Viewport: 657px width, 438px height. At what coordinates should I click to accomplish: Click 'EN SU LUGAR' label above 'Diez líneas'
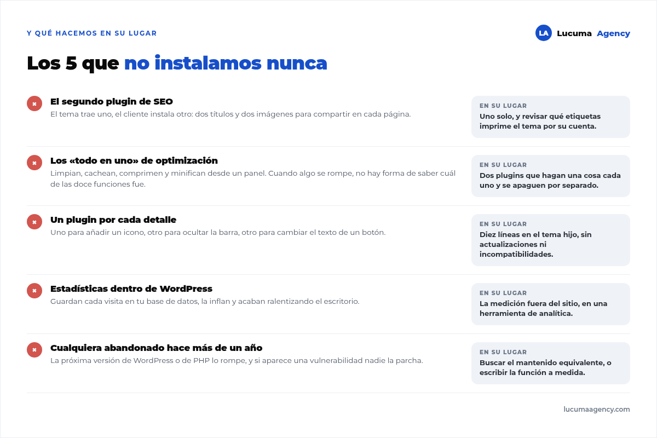503,224
